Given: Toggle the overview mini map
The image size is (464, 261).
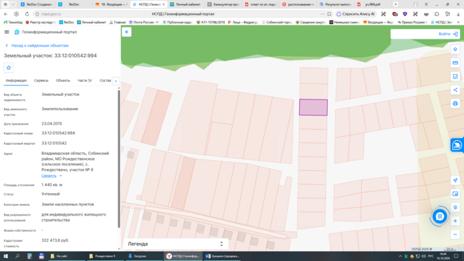Looking at the screenshot, I should tap(455, 194).
